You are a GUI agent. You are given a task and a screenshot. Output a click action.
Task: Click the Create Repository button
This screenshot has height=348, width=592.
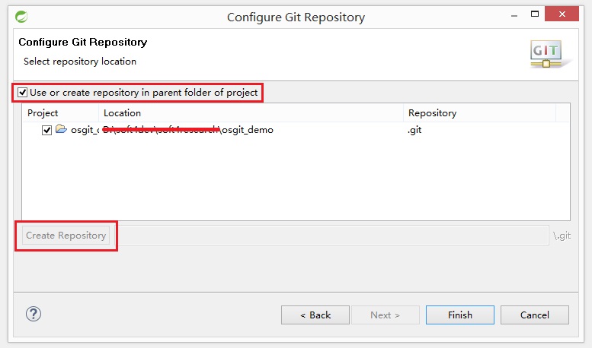click(66, 236)
